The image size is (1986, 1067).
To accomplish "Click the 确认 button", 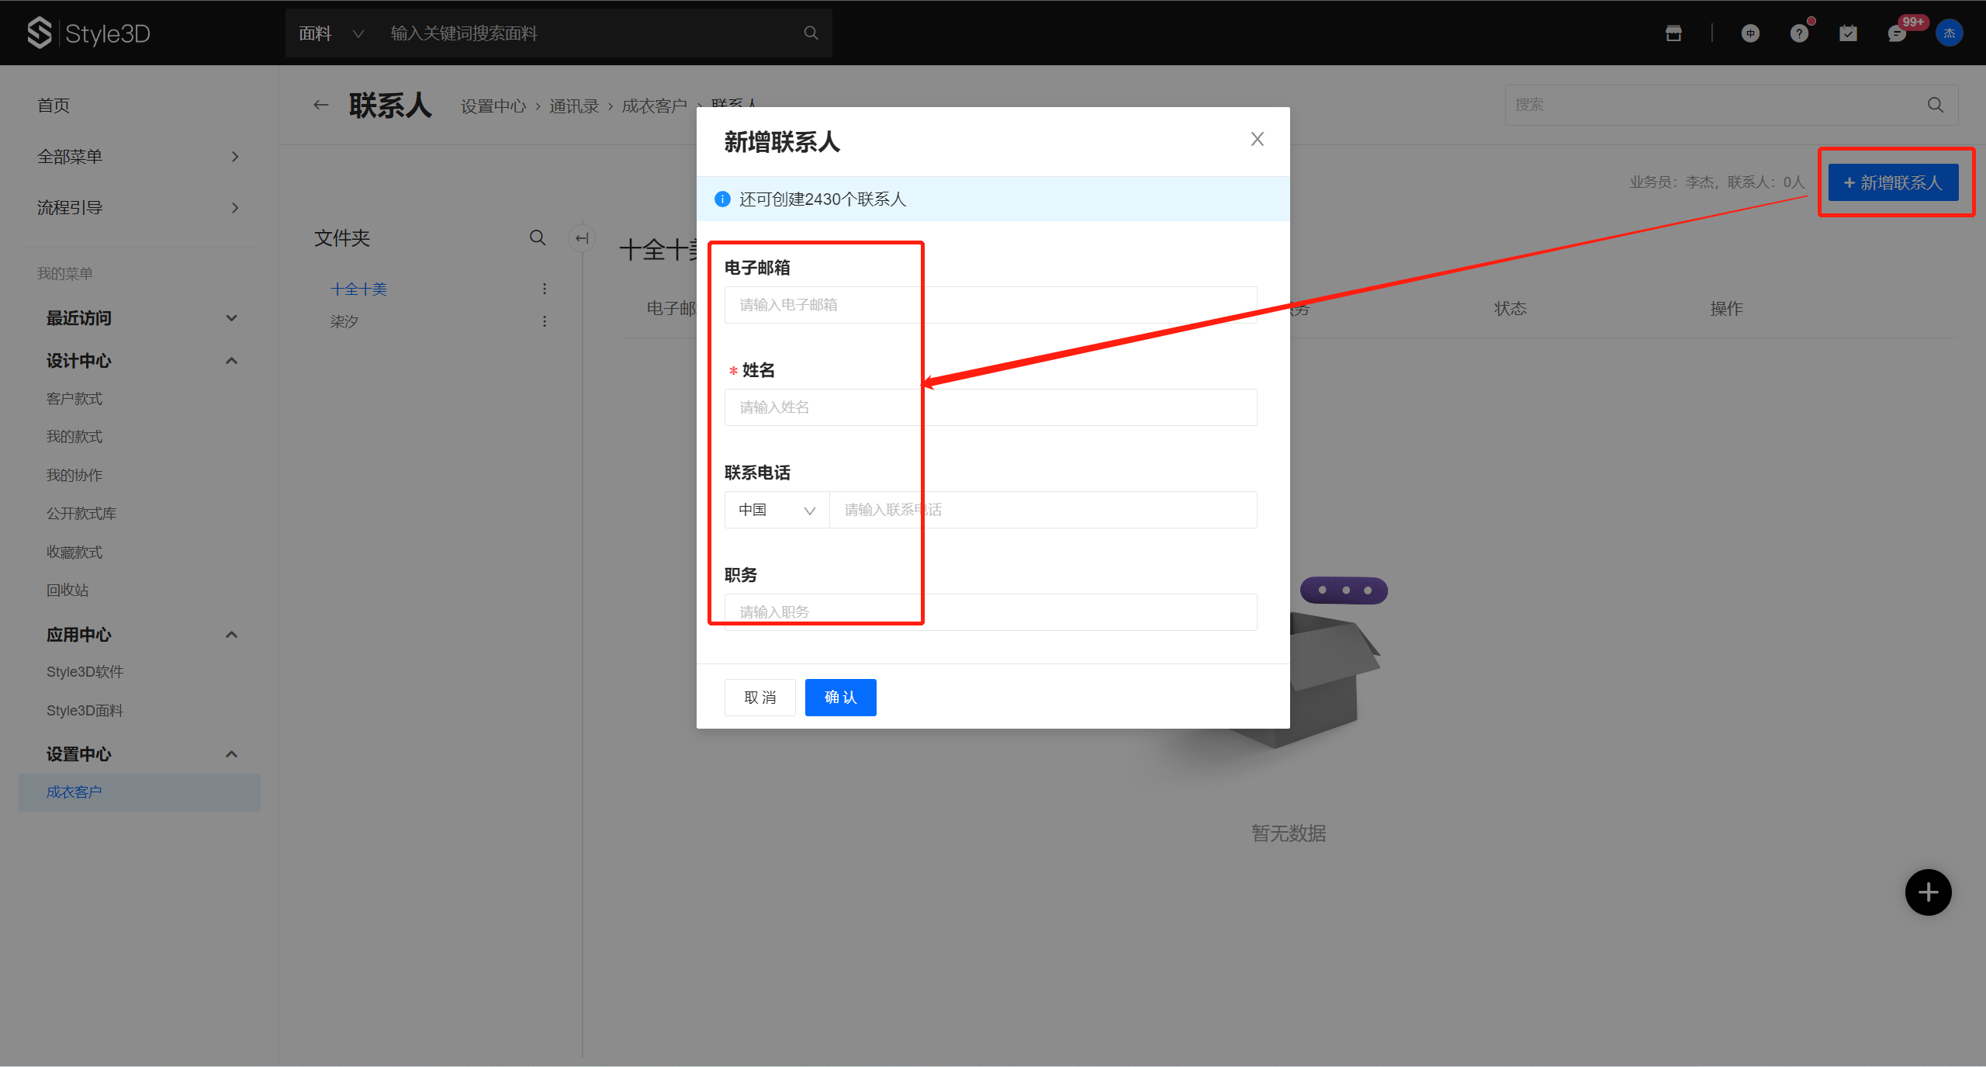I will coord(840,698).
